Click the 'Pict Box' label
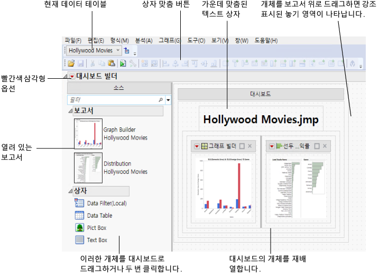The image size is (379, 278). pyautogui.click(x=97, y=228)
